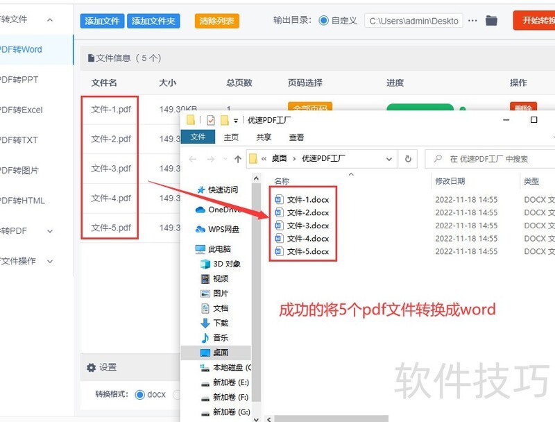Collapse the top sidebar section chevron
555x422 pixels.
click(x=50, y=20)
